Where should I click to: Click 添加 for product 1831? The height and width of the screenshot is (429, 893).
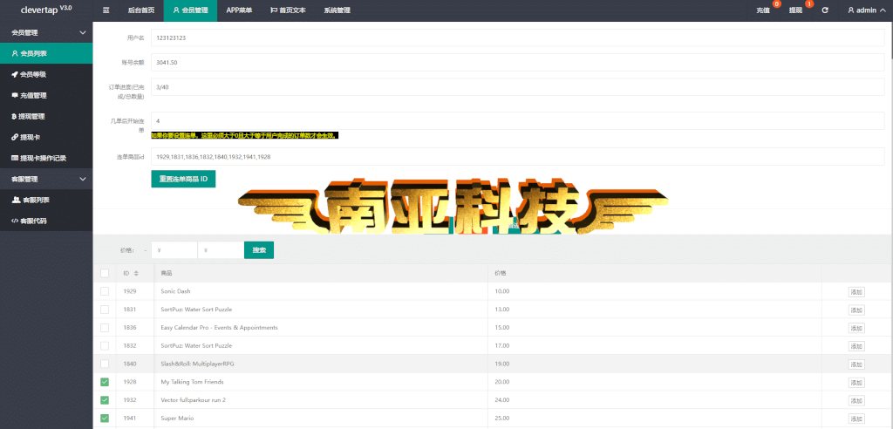[856, 310]
